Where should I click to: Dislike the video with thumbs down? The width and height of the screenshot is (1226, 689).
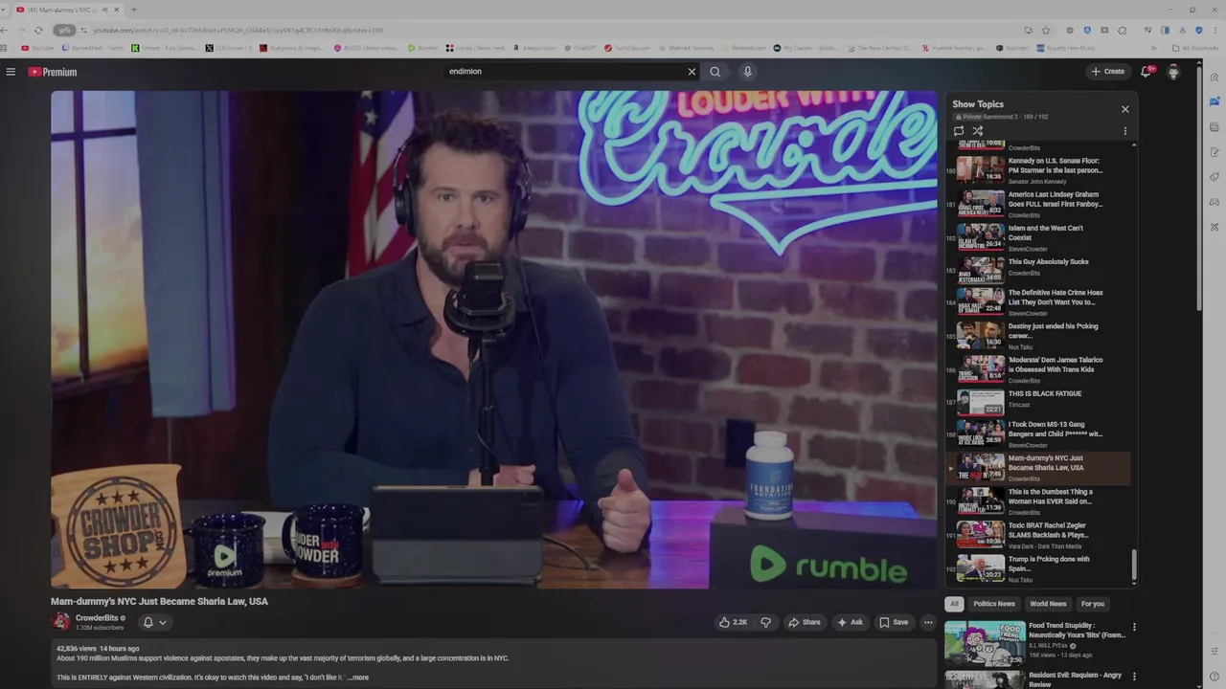[765, 622]
